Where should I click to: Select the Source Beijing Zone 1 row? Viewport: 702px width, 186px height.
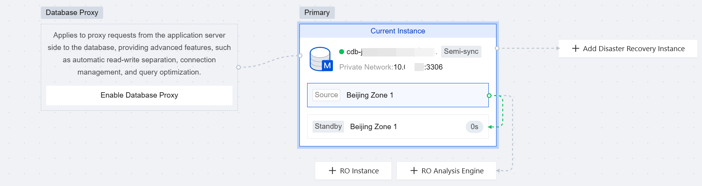[x=398, y=95]
